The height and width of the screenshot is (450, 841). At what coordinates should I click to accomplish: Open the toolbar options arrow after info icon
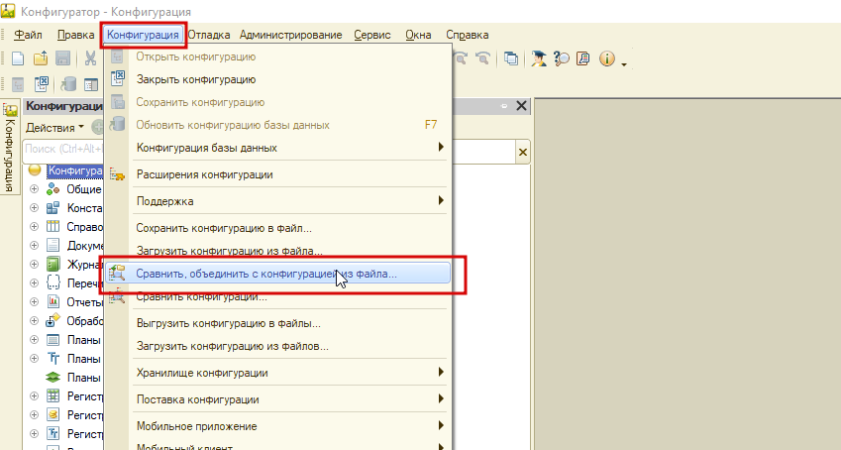coord(624,64)
